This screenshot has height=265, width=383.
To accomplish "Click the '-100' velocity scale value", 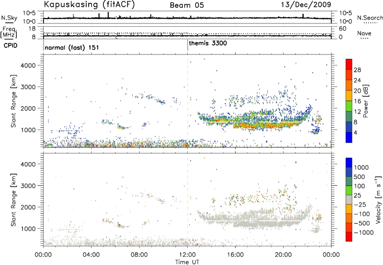I will point(362,214).
